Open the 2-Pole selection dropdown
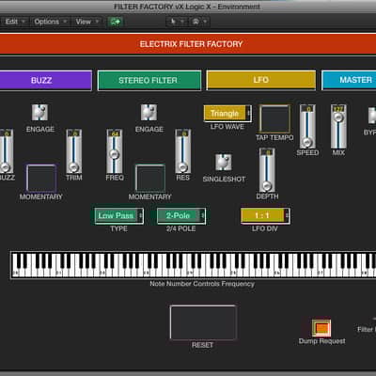The height and width of the screenshot is (376, 376). [181, 215]
